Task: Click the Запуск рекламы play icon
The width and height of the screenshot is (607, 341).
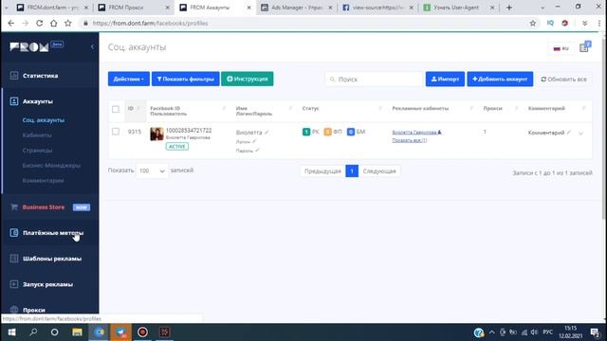Action: click(x=14, y=284)
